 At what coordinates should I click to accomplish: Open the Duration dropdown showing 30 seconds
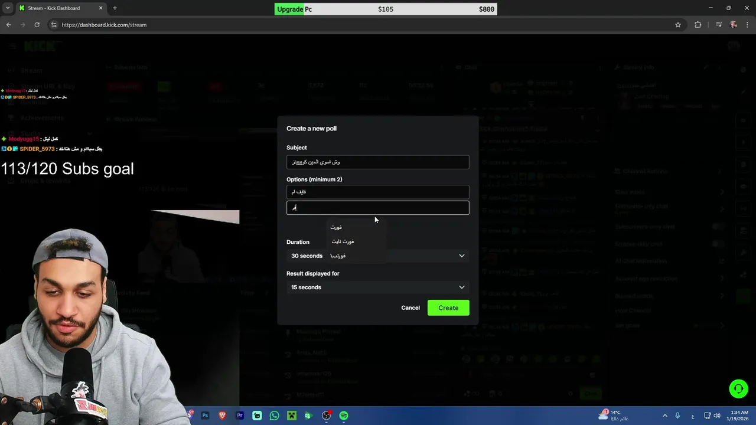[378, 256]
